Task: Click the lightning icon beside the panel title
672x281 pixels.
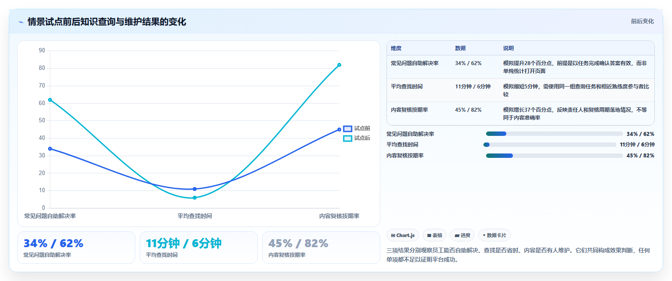Action: click(x=21, y=22)
